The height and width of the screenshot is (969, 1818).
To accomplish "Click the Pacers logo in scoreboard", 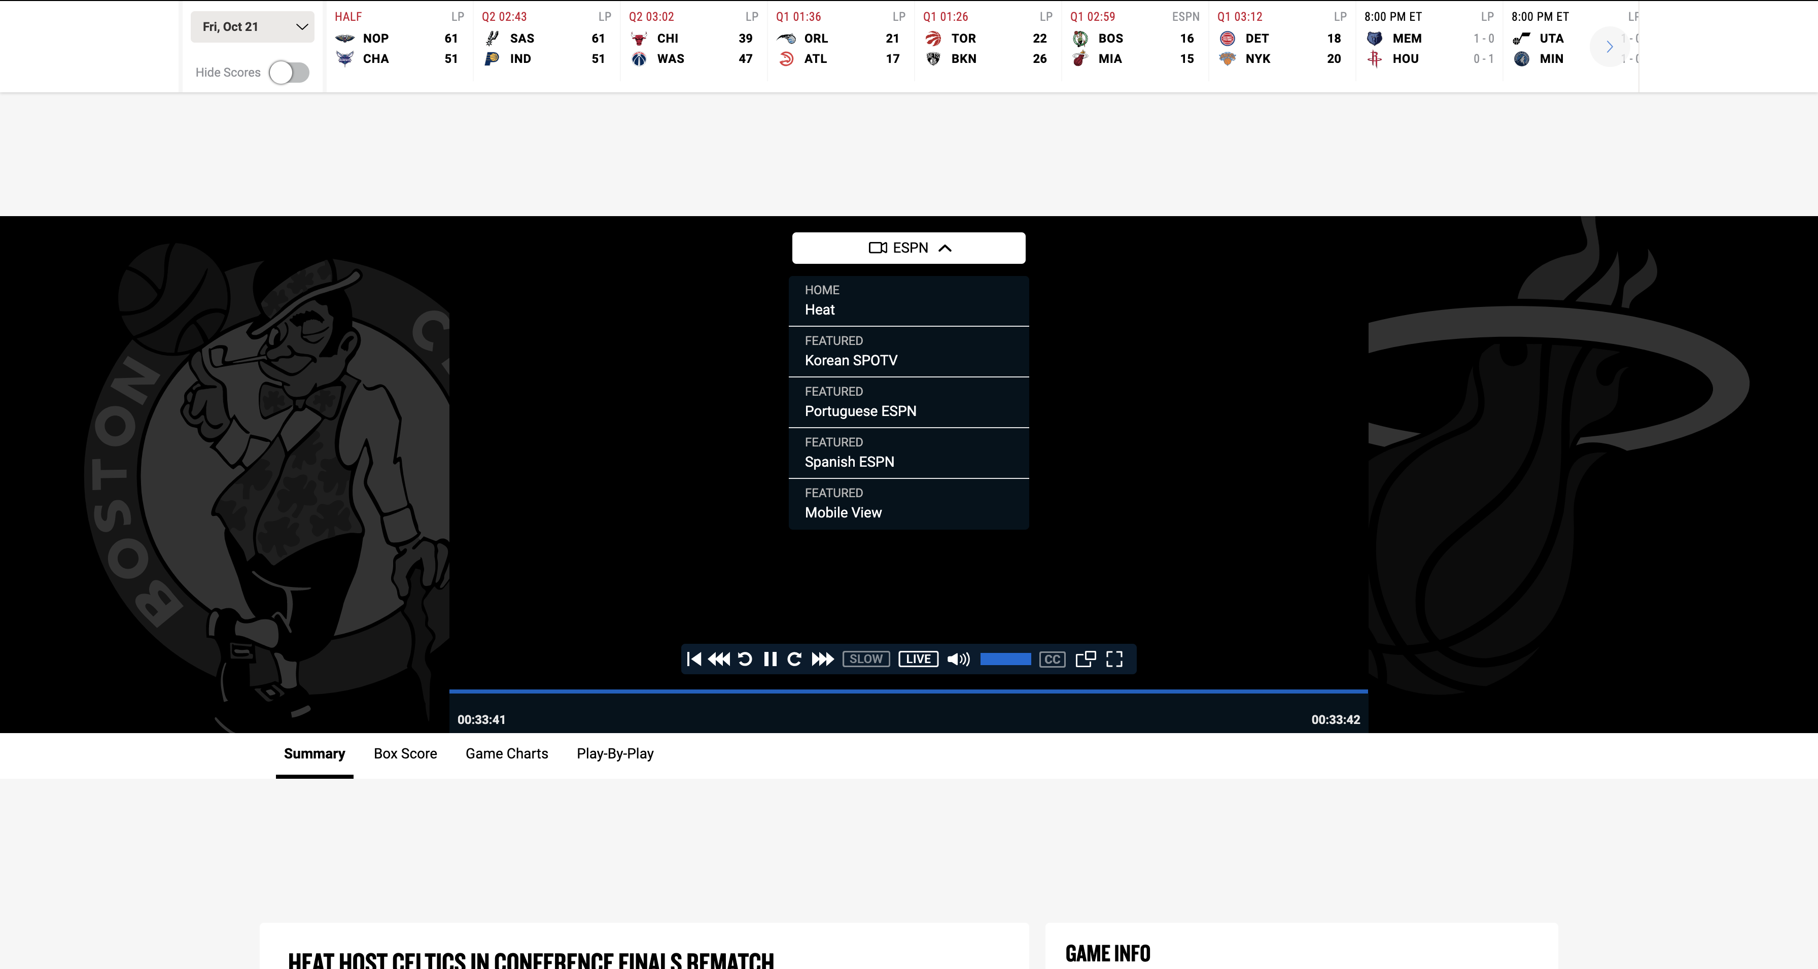I will pos(492,58).
